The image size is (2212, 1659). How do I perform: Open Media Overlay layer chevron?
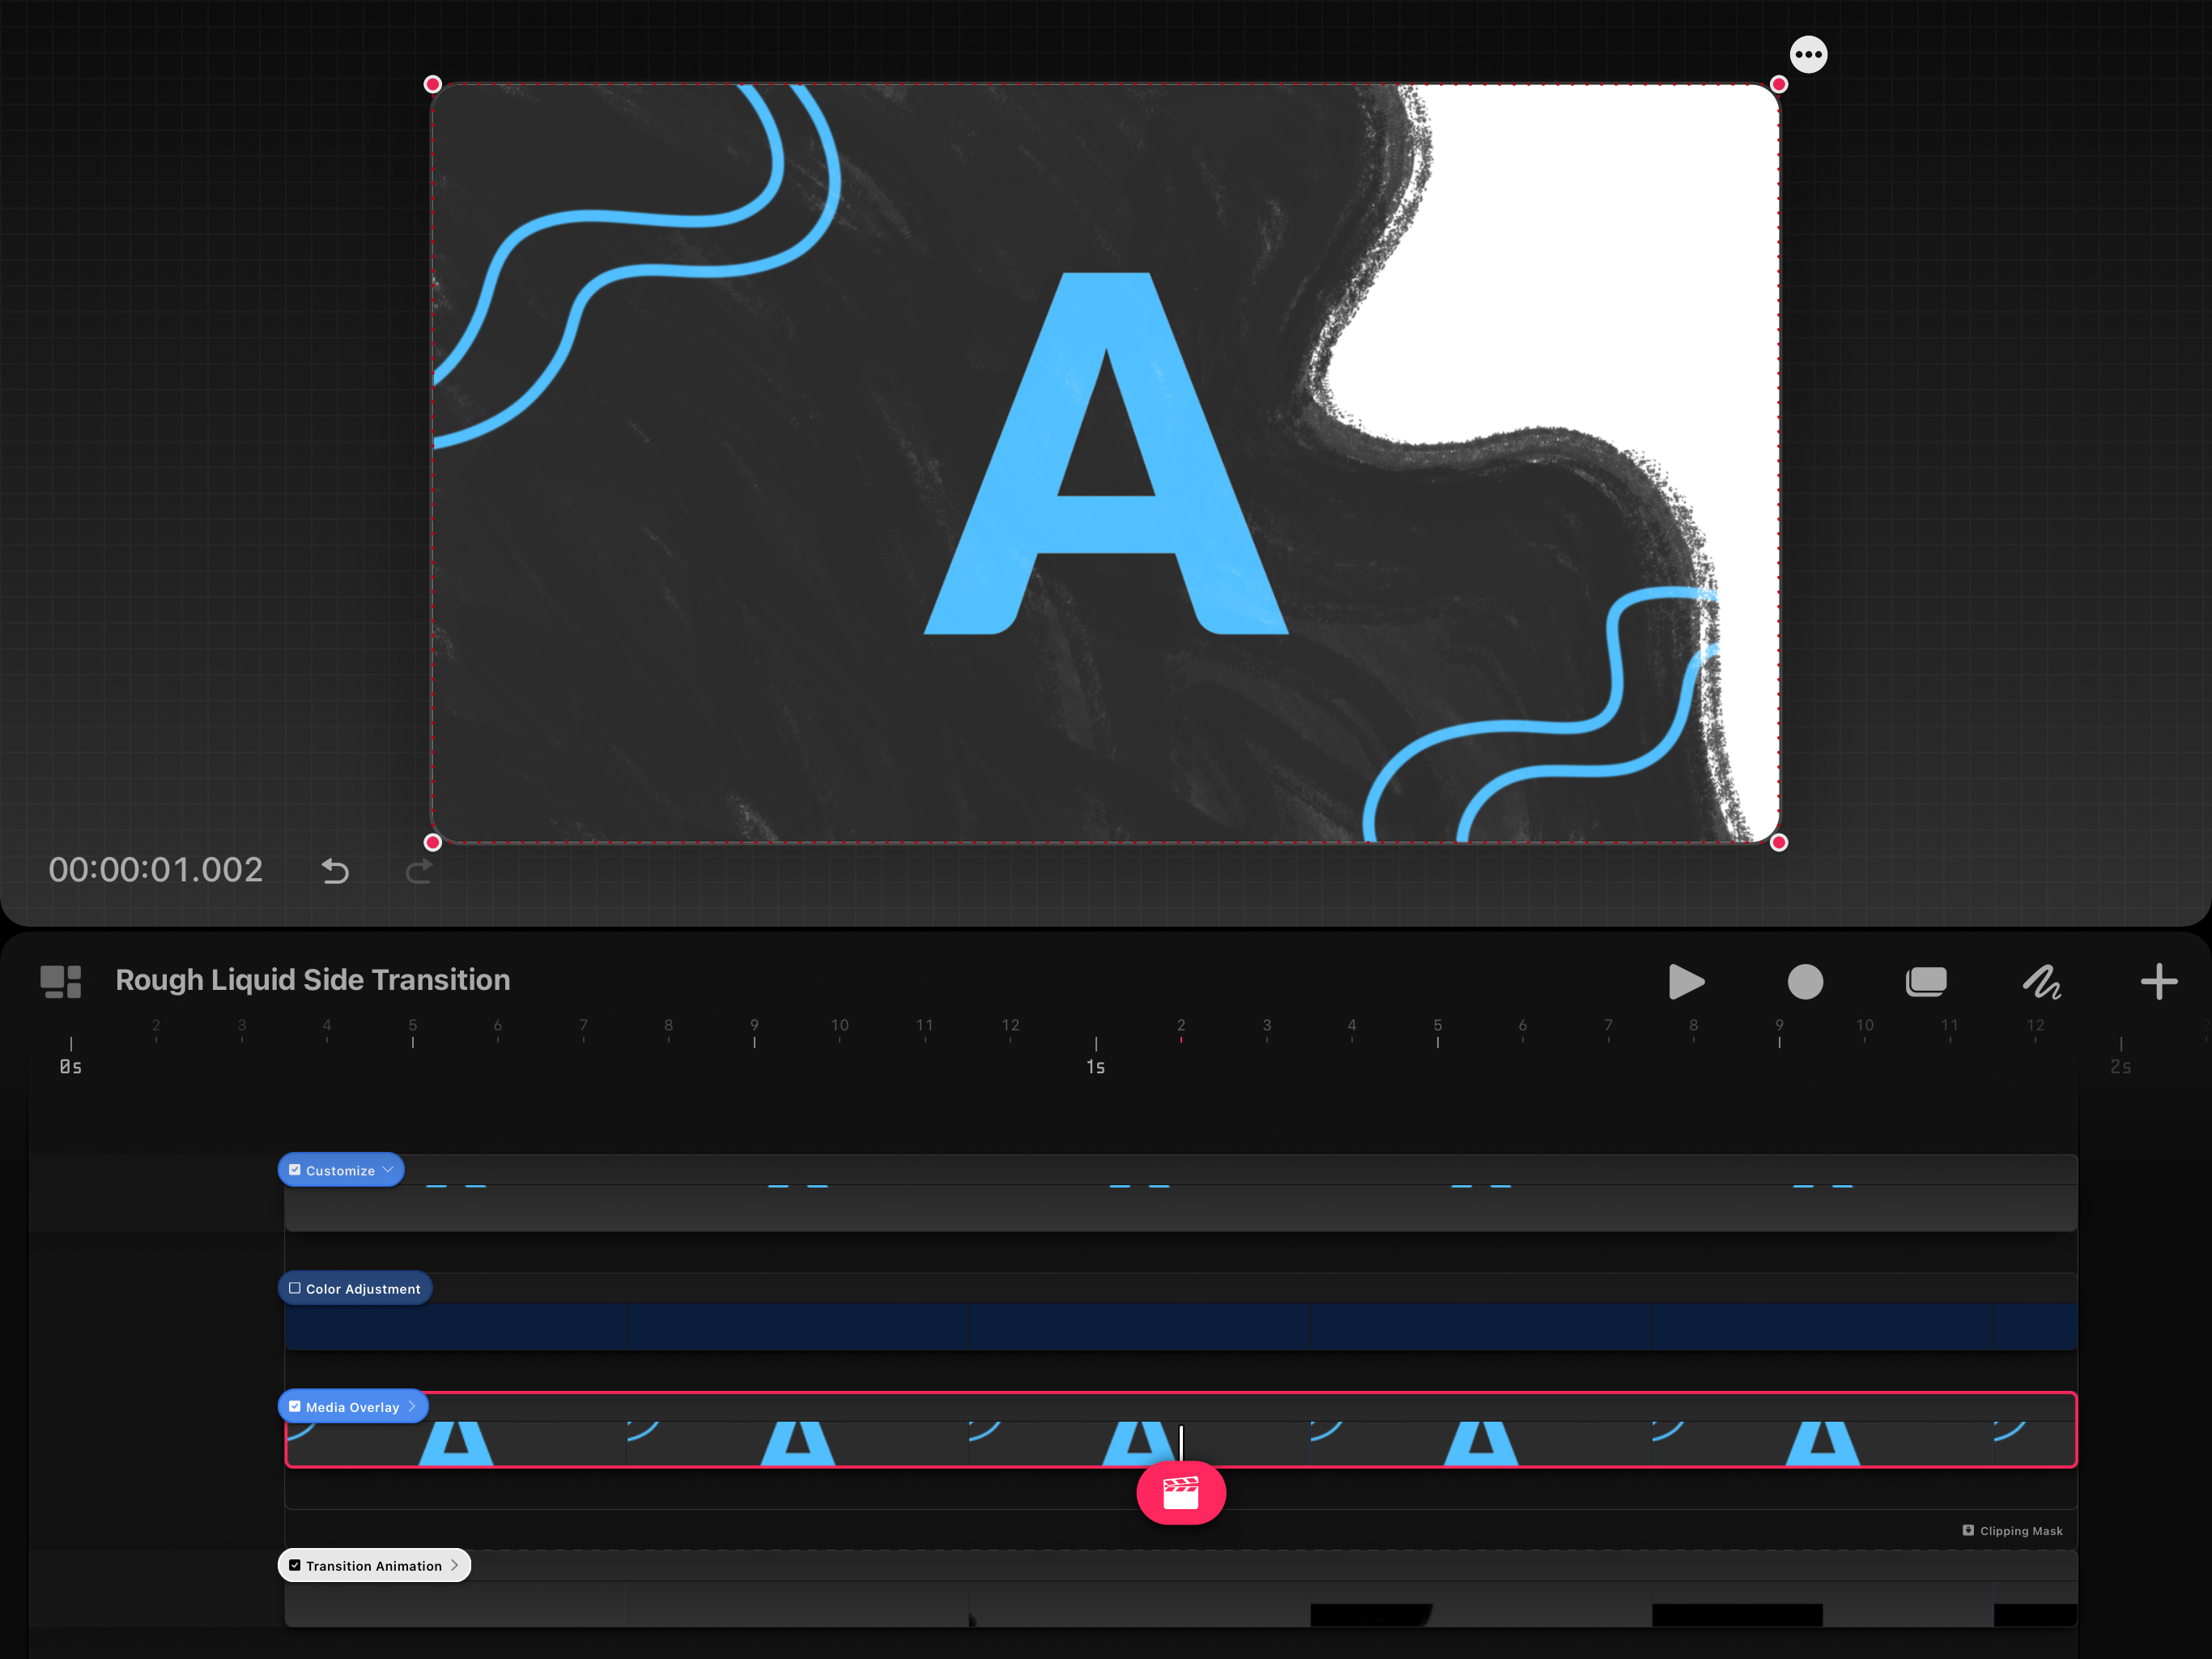pos(412,1405)
